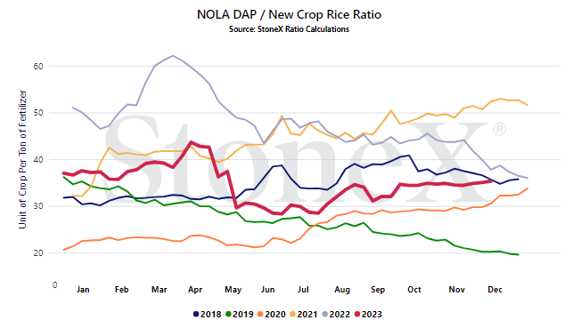
Task: Toggle the 2019 series legend item
Action: coord(240,314)
